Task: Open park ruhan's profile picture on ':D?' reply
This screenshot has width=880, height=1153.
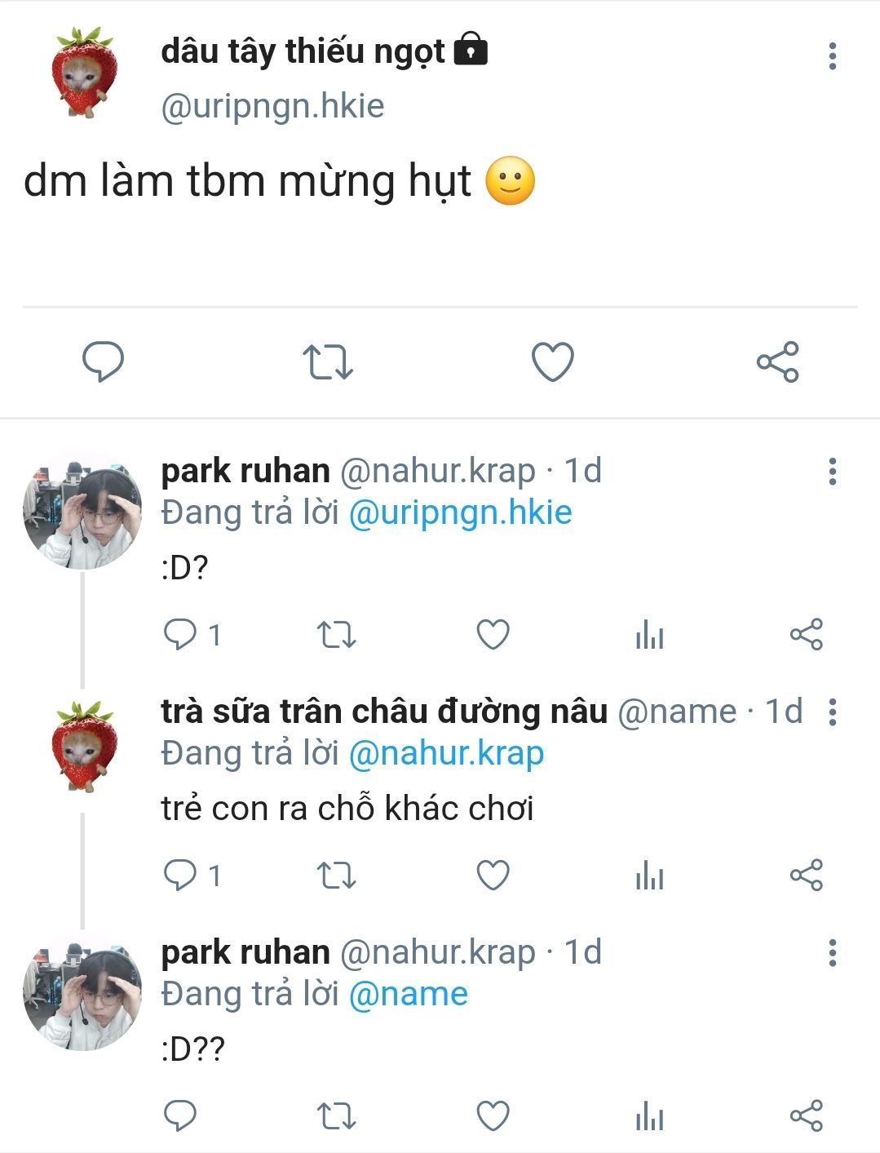Action: [82, 511]
